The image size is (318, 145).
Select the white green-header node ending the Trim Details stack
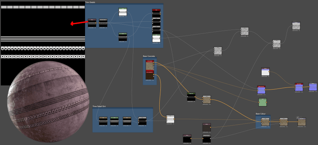pos(156,38)
